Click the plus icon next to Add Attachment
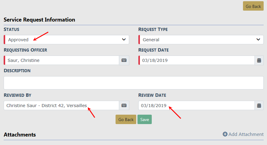Image resolution: width=267 pixels, height=145 pixels. (x=225, y=134)
